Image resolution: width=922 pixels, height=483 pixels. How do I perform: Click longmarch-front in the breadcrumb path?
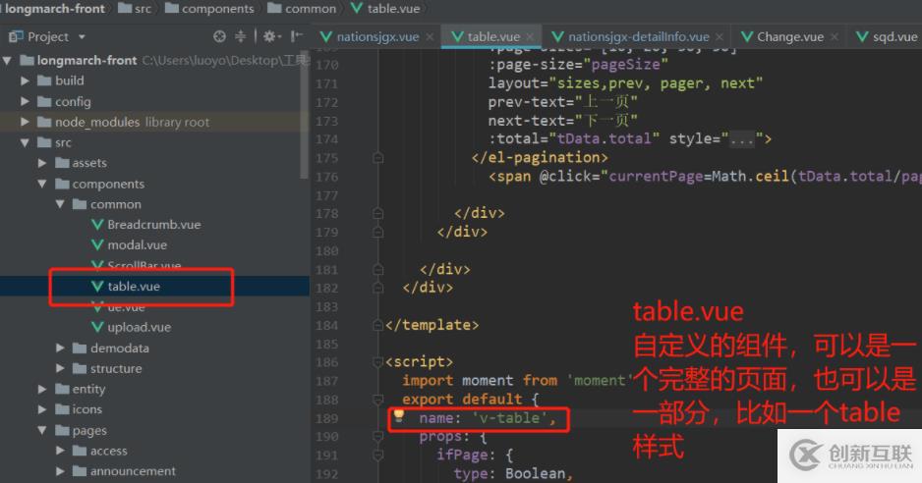click(53, 8)
